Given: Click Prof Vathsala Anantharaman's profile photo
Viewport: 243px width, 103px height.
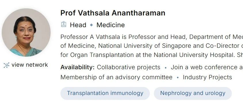Looking at the screenshot, I should (x=26, y=32).
